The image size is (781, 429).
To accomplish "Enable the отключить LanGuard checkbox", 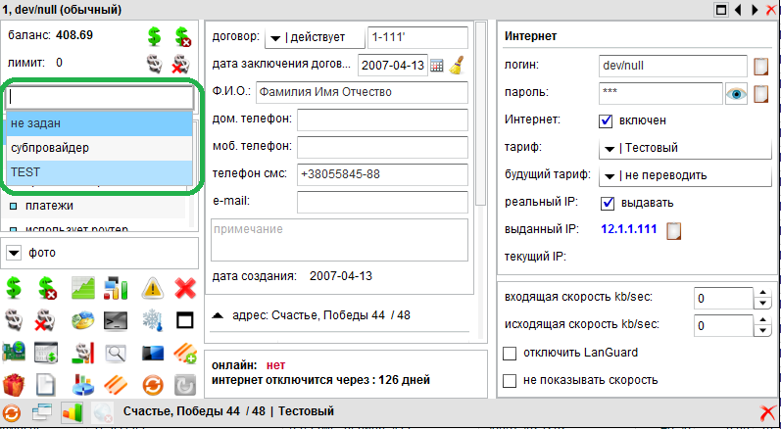I will coord(510,354).
